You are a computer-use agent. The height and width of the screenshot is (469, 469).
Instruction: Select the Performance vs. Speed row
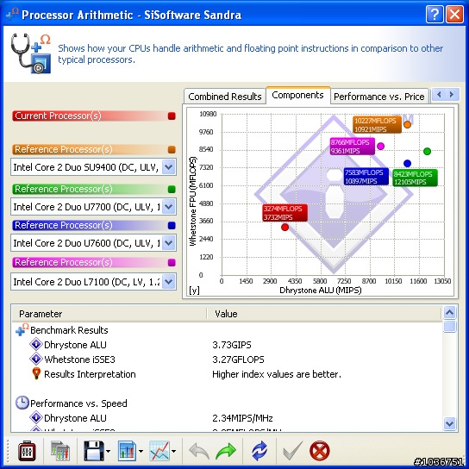coord(228,403)
